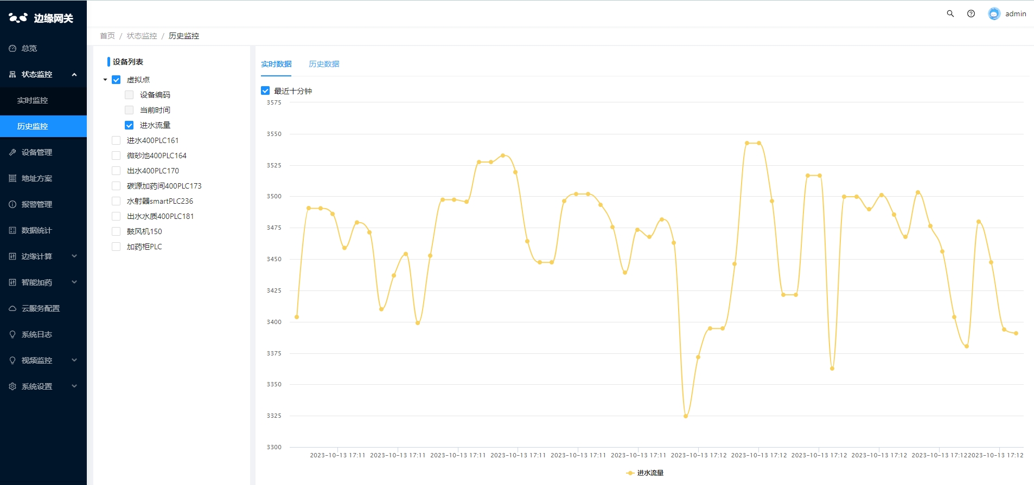Switch to the 实时数据 tab
The image size is (1034, 485).
[x=276, y=64]
